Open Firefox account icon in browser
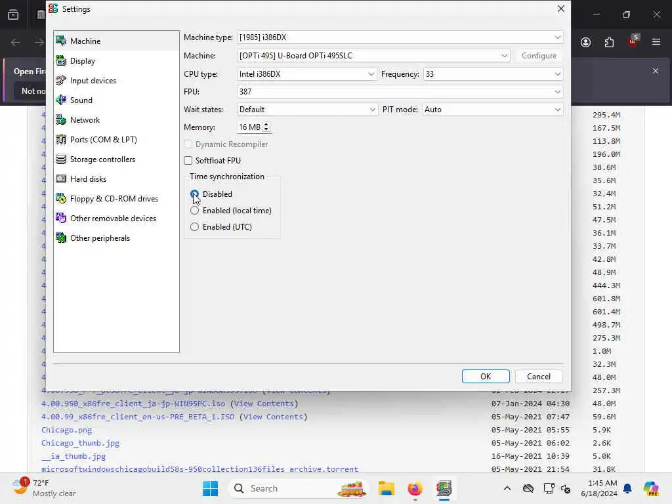The image size is (672, 504). point(585,42)
